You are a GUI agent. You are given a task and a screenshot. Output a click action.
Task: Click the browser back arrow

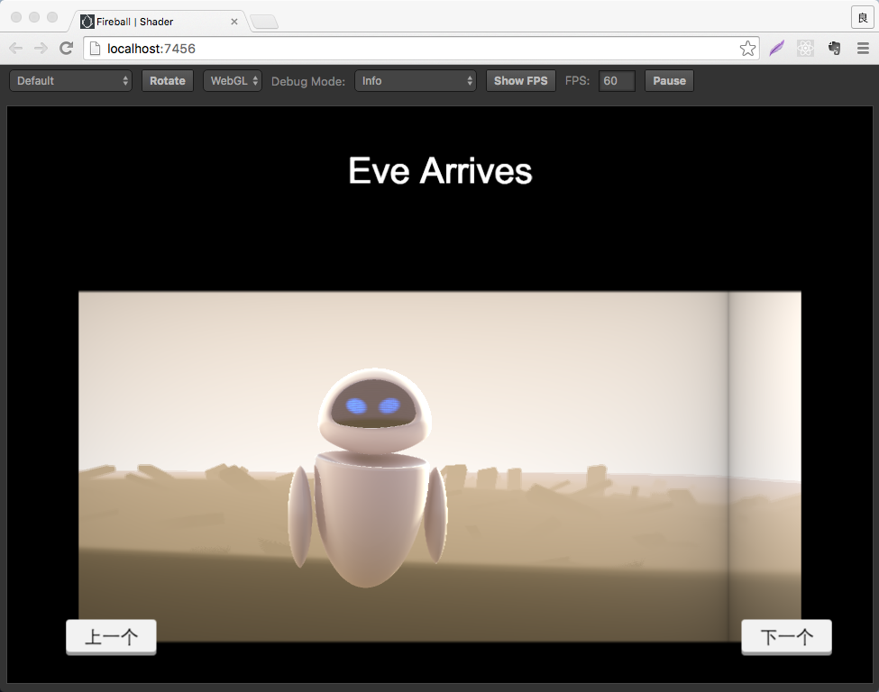15,48
